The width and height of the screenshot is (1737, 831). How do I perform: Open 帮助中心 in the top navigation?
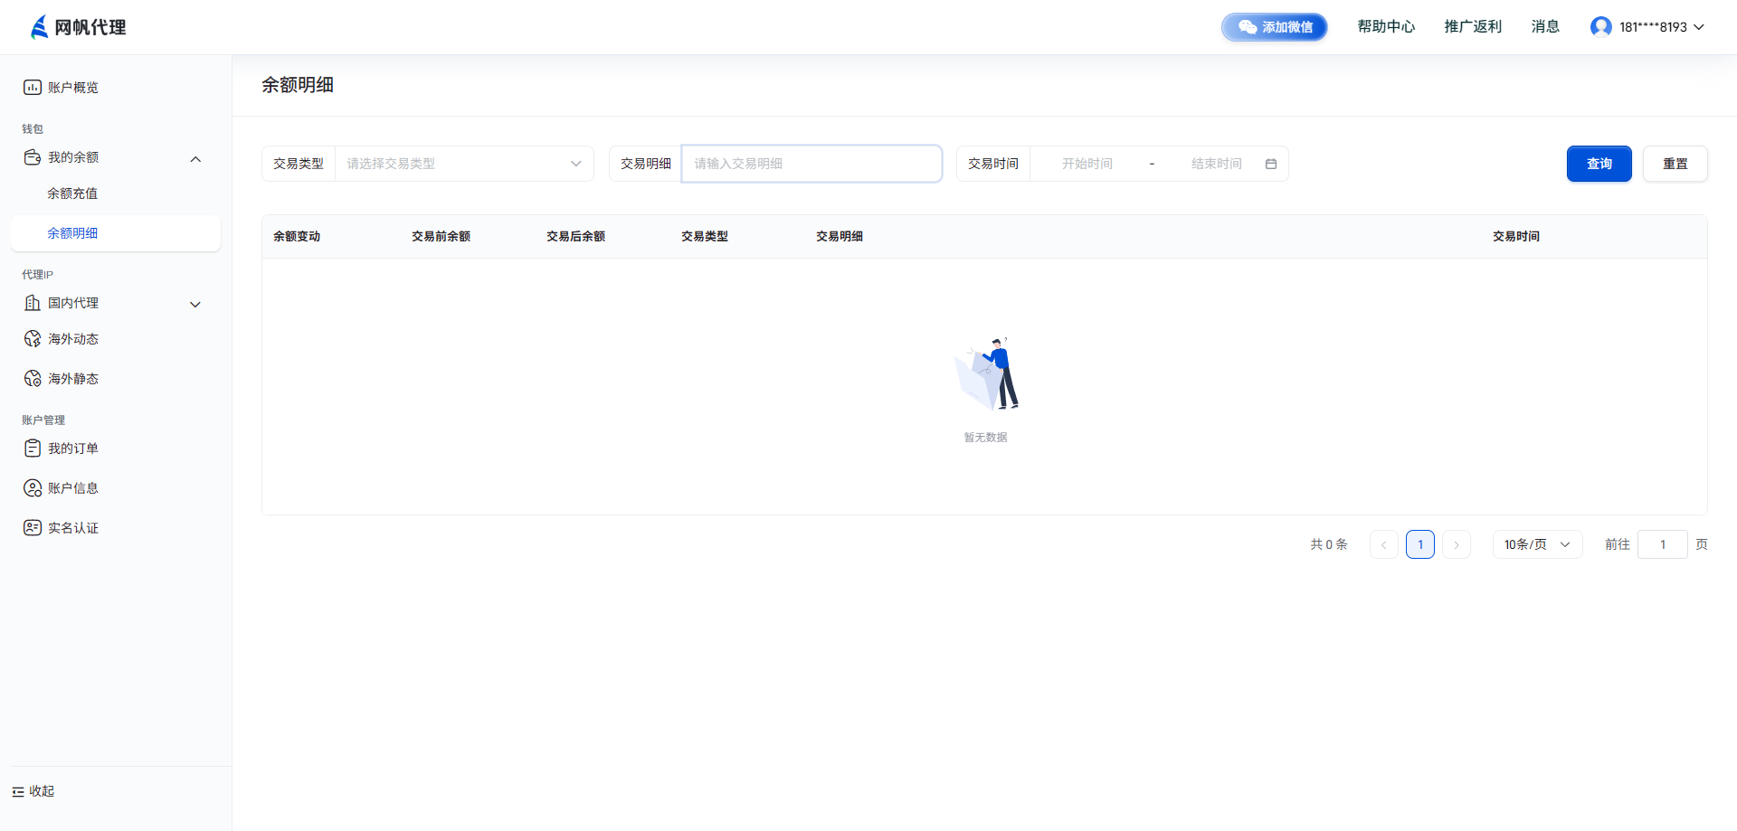[1386, 27]
